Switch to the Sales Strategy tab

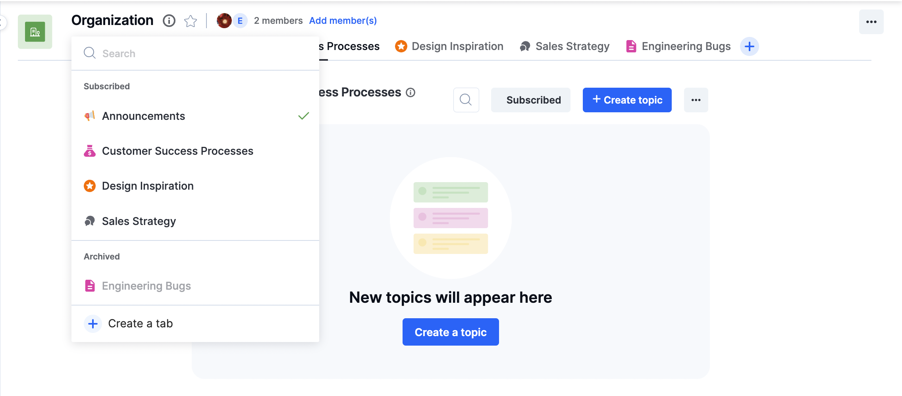[x=565, y=46]
